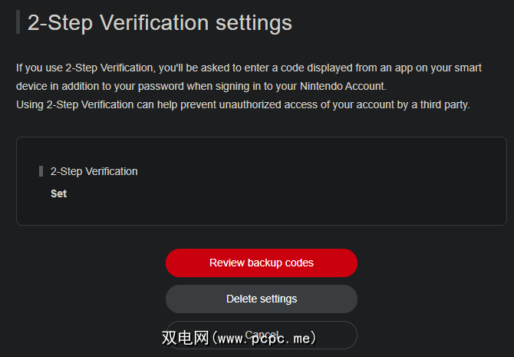
Task: Click the word 'smart' at the first line's end
Action: click(467, 68)
